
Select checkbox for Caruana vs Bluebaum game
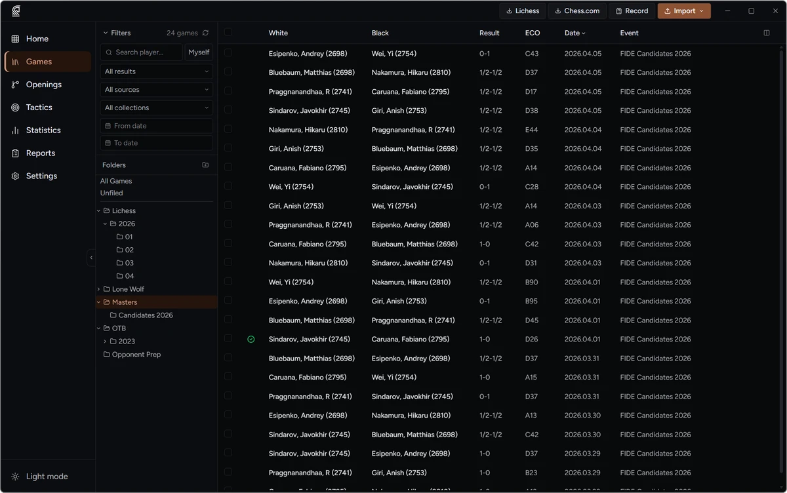(228, 244)
